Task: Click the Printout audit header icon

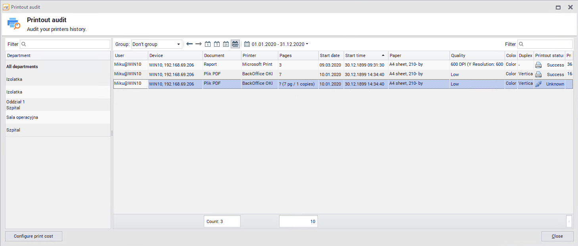Action: [14, 24]
